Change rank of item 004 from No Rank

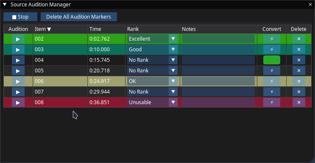coord(152,60)
